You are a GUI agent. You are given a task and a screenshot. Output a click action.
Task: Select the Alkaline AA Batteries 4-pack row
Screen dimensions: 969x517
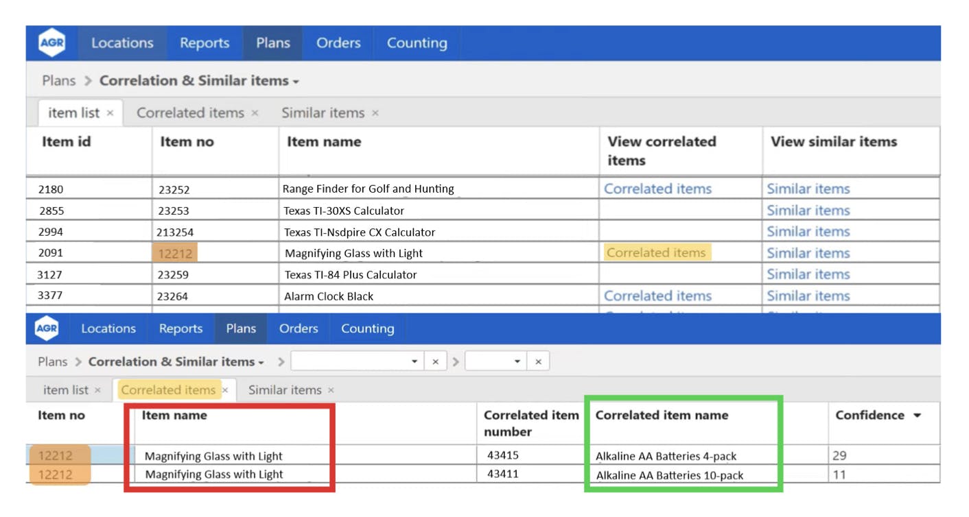click(666, 456)
